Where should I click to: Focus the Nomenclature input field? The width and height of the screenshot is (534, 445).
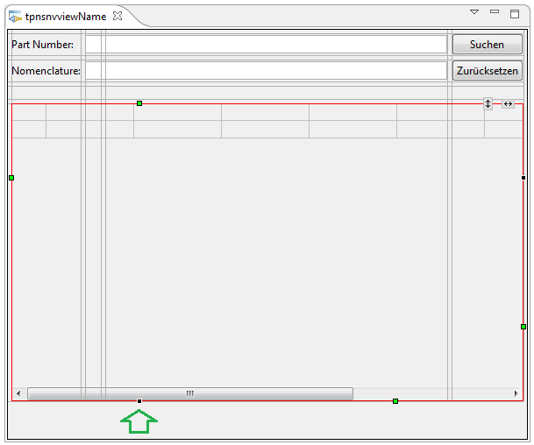tap(266, 71)
